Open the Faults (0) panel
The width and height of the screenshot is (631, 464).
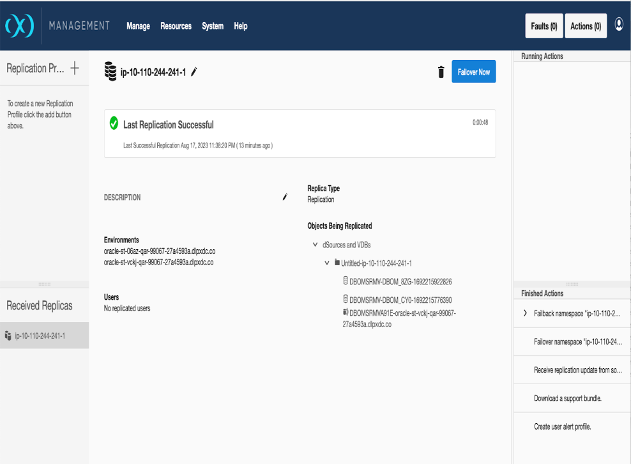tap(544, 26)
